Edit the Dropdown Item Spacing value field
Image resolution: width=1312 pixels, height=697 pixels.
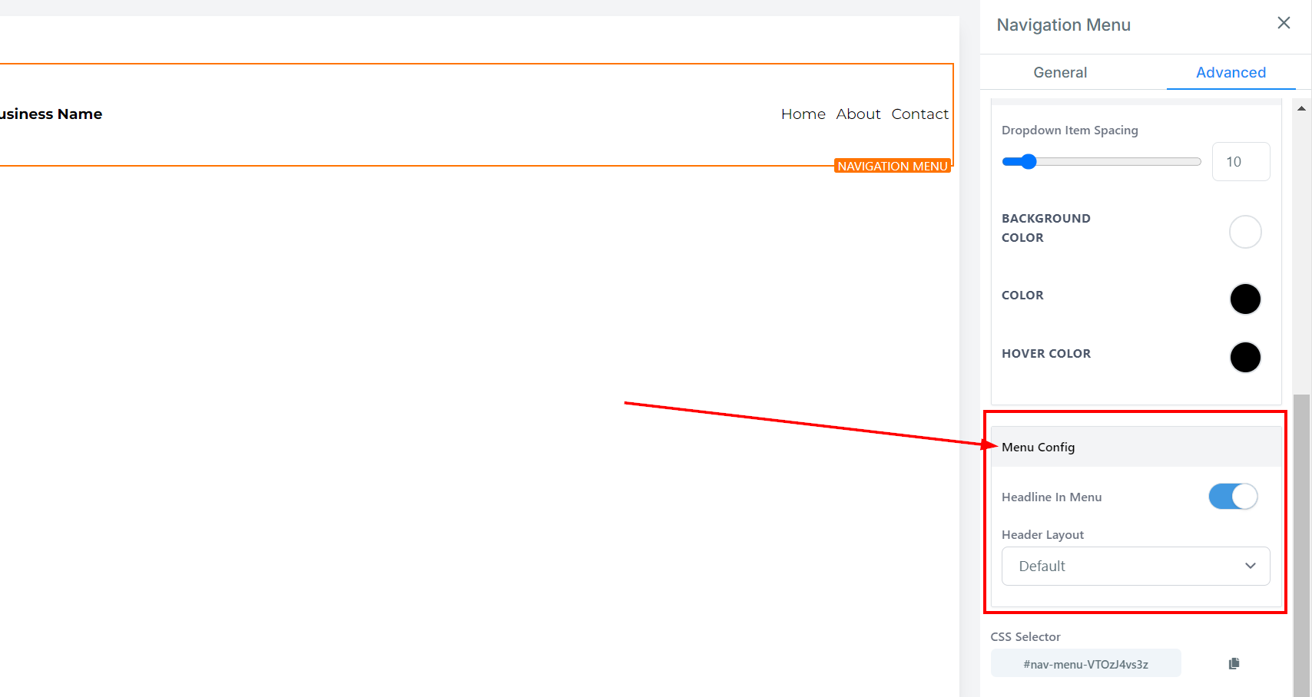click(x=1241, y=162)
